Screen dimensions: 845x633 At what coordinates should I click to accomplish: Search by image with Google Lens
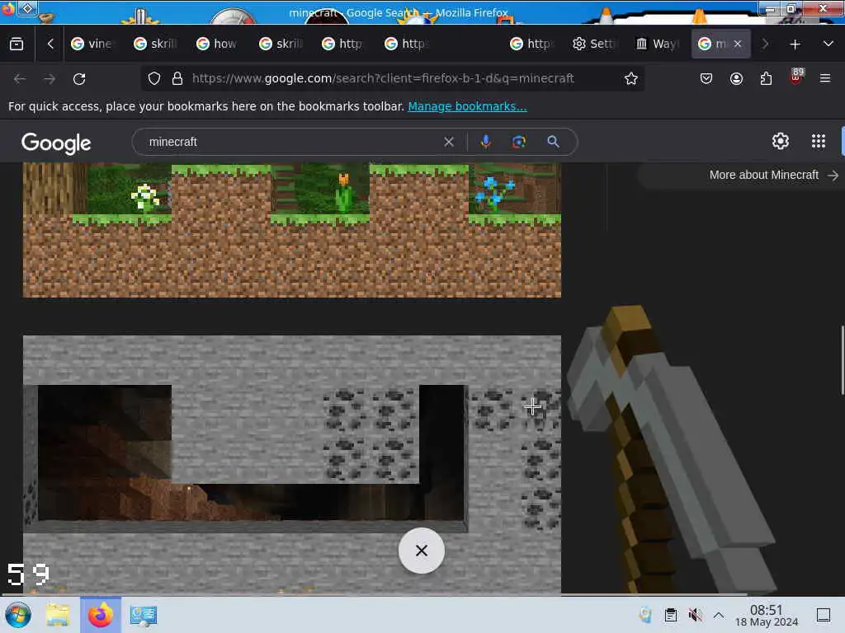519,142
